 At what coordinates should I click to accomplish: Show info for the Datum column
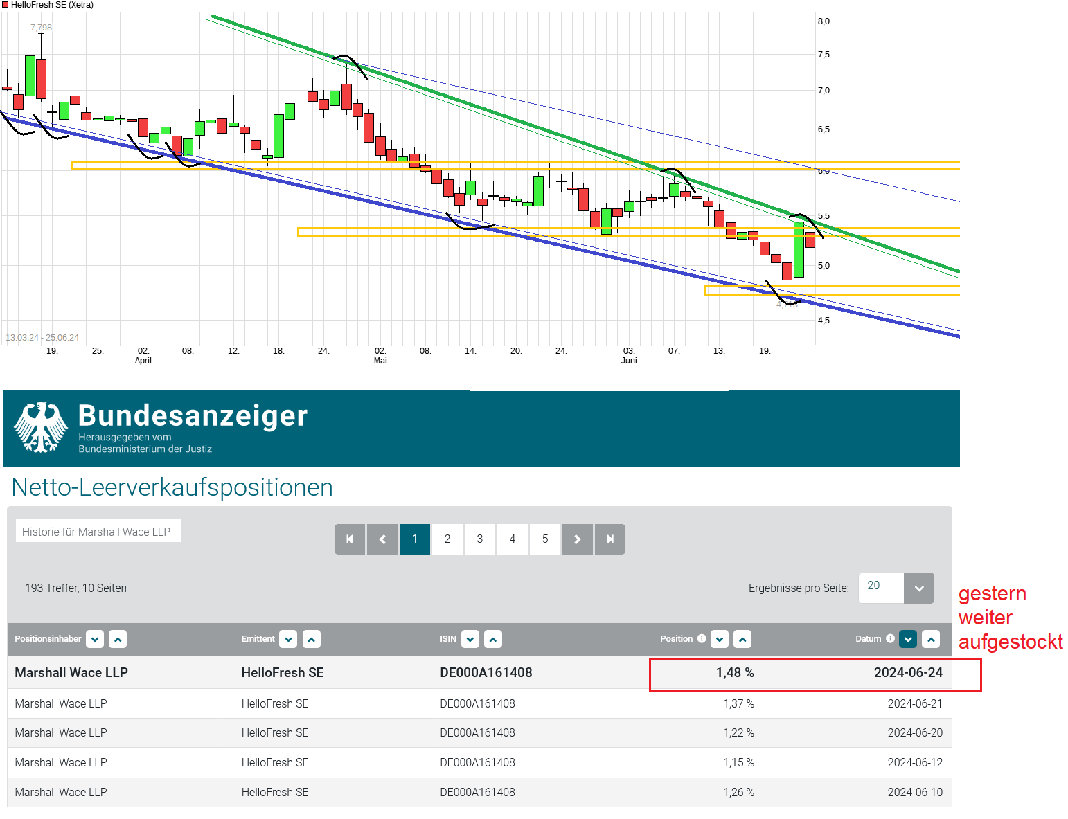(890, 638)
